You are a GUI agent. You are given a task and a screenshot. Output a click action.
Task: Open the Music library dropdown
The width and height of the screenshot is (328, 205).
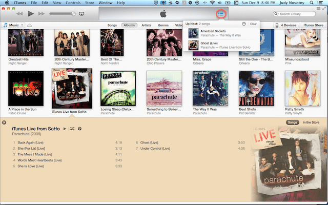13,25
